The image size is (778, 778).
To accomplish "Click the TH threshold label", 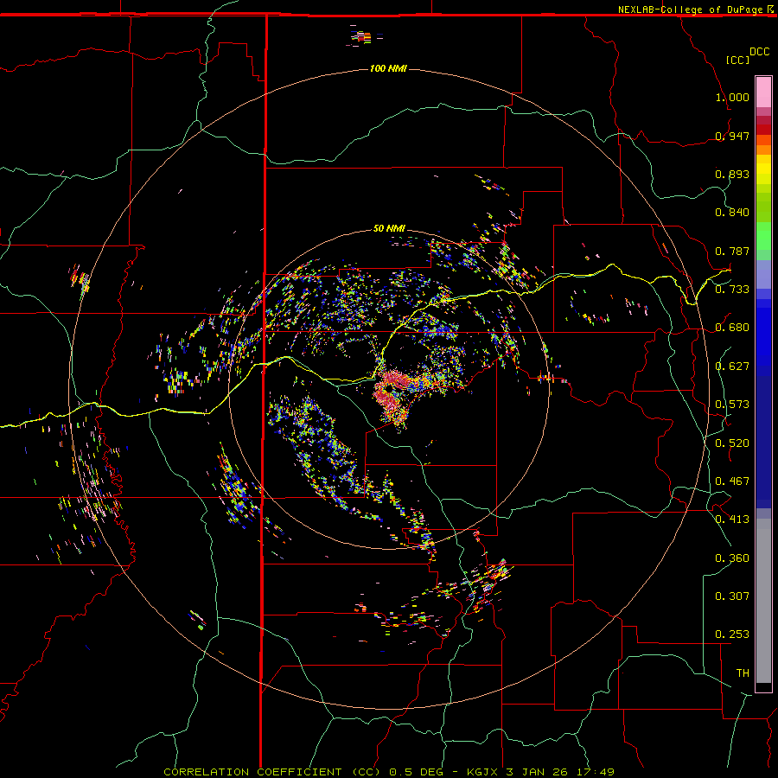I will coord(743,673).
